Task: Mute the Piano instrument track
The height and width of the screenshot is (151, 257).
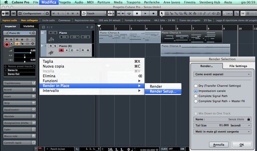Action: point(51,33)
